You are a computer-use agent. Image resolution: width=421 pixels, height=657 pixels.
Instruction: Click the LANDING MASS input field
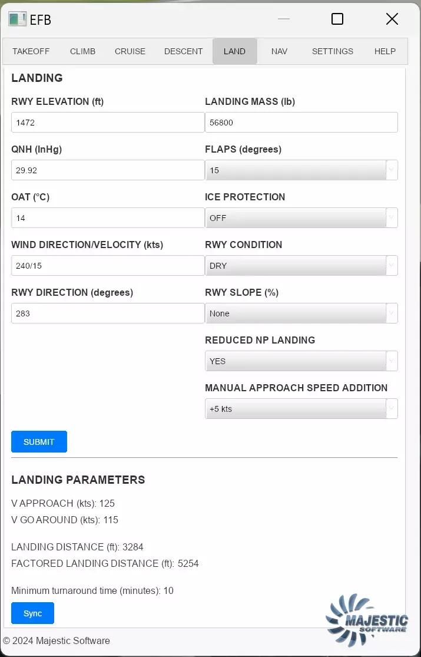pyautogui.click(x=301, y=123)
